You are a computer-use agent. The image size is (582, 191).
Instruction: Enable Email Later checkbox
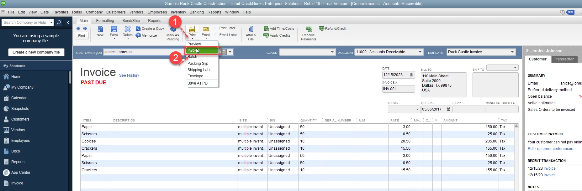pyautogui.click(x=216, y=35)
